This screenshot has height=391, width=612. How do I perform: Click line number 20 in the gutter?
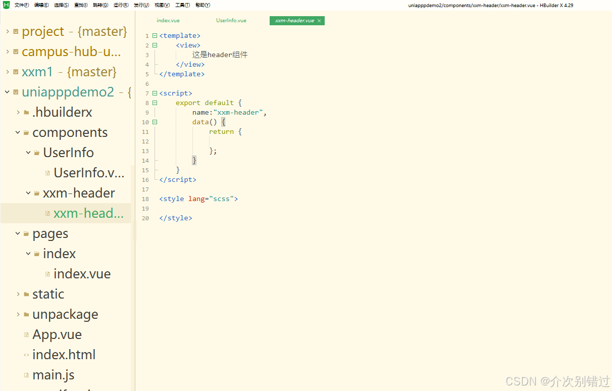[x=145, y=218]
